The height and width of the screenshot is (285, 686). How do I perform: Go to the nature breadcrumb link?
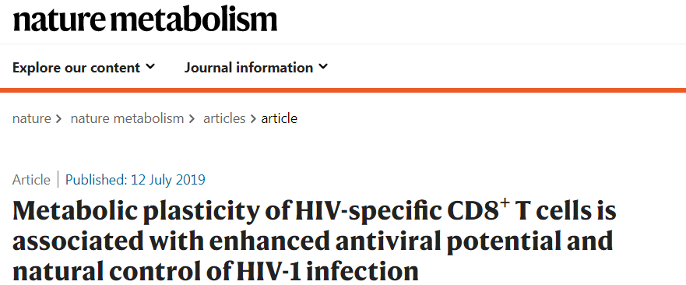(31, 118)
